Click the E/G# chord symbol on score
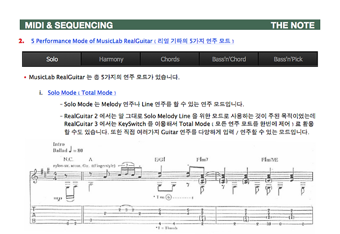The image size is (340, 234). (160, 160)
